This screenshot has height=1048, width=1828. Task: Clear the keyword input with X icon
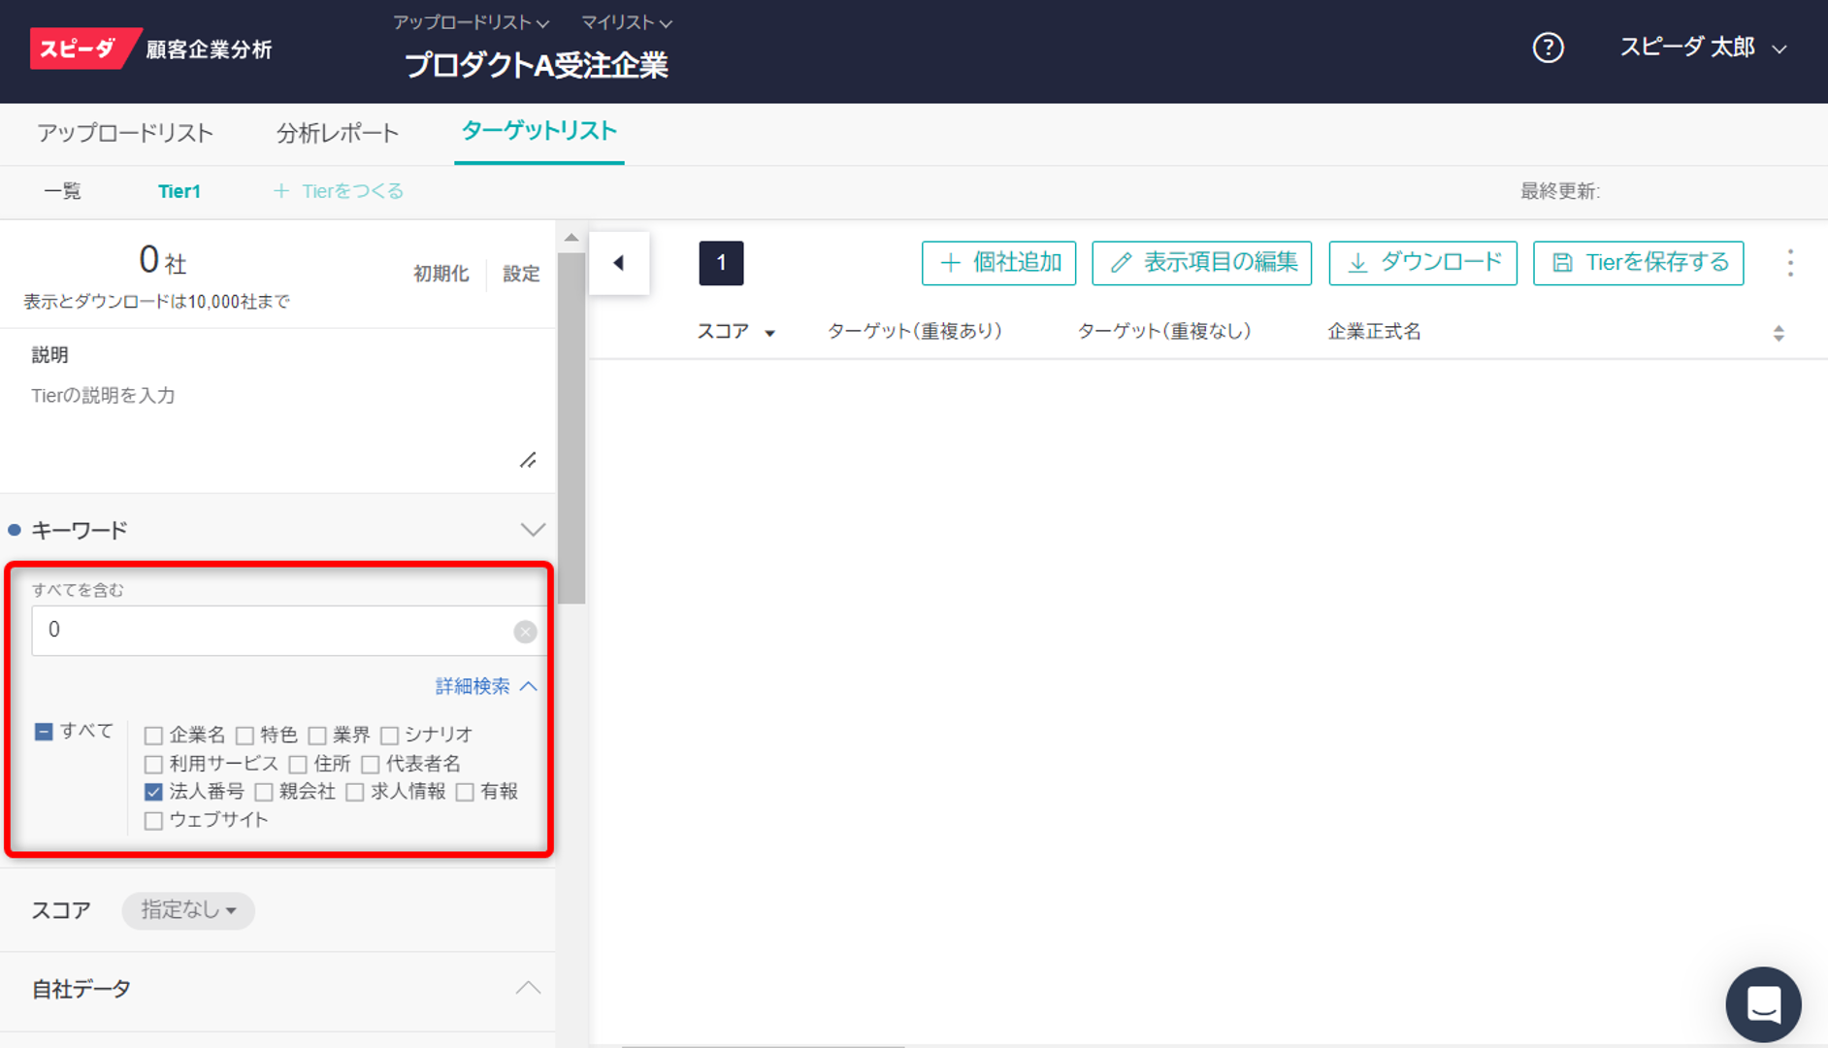[525, 631]
